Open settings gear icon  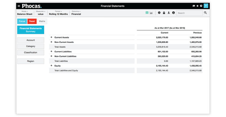click(159, 13)
